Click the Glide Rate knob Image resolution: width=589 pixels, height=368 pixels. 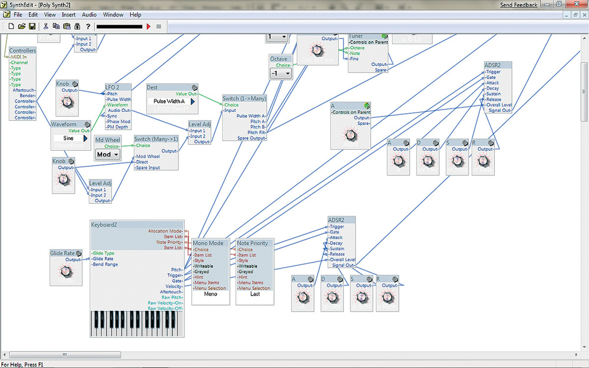click(66, 271)
